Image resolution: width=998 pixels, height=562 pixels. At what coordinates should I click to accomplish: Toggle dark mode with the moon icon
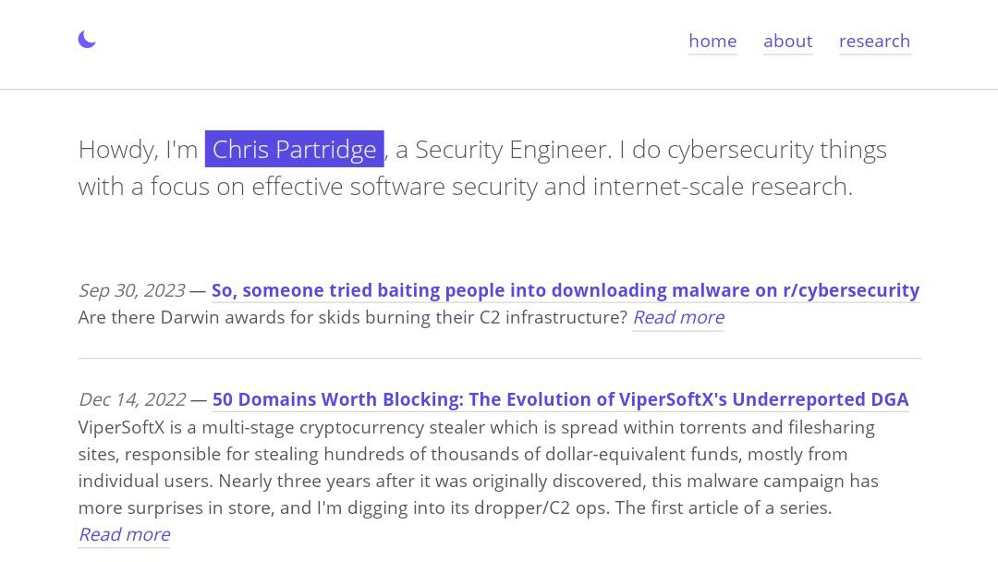pyautogui.click(x=87, y=40)
